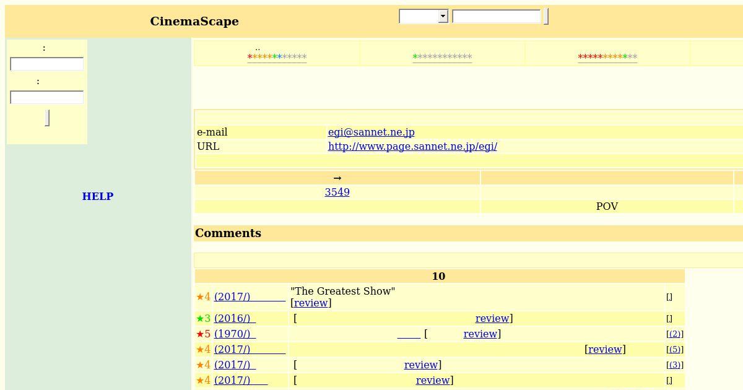743x390 pixels.
Task: Click the red ★5 rating on (1970/) row
Action: 203,334
